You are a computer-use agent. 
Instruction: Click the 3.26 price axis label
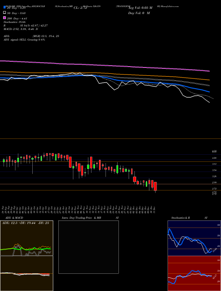[x=214, y=176]
